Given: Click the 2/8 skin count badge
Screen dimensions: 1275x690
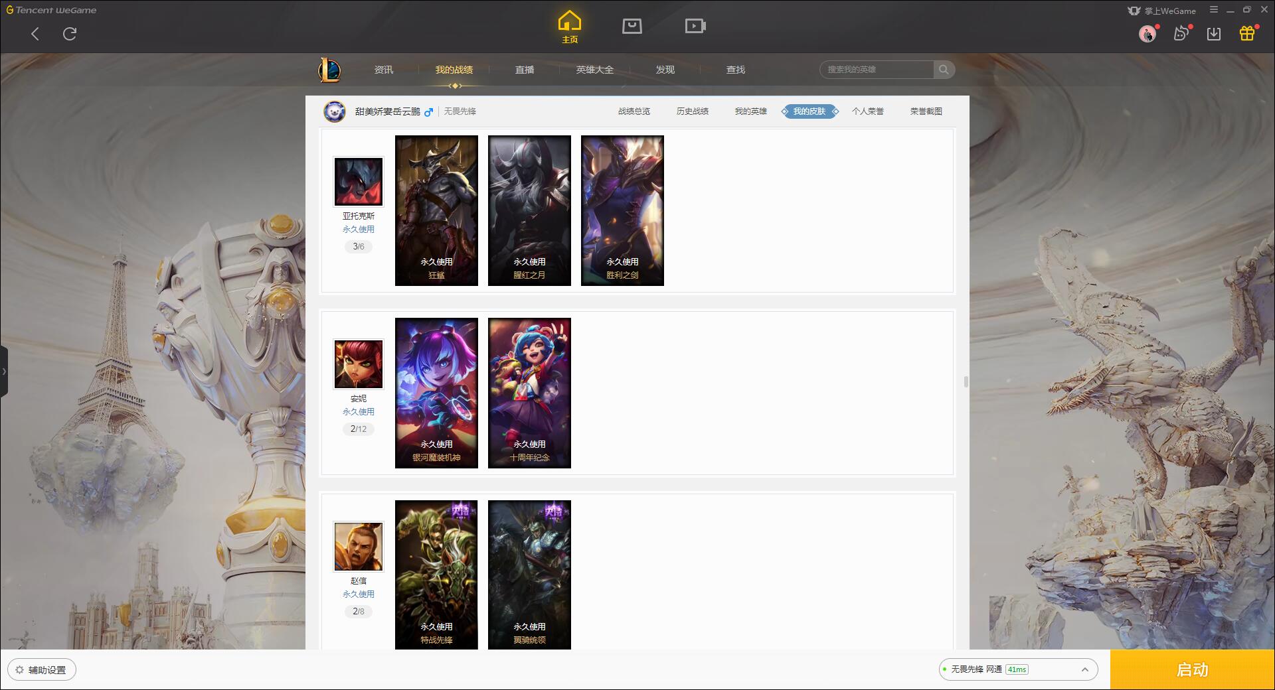Looking at the screenshot, I should [359, 612].
